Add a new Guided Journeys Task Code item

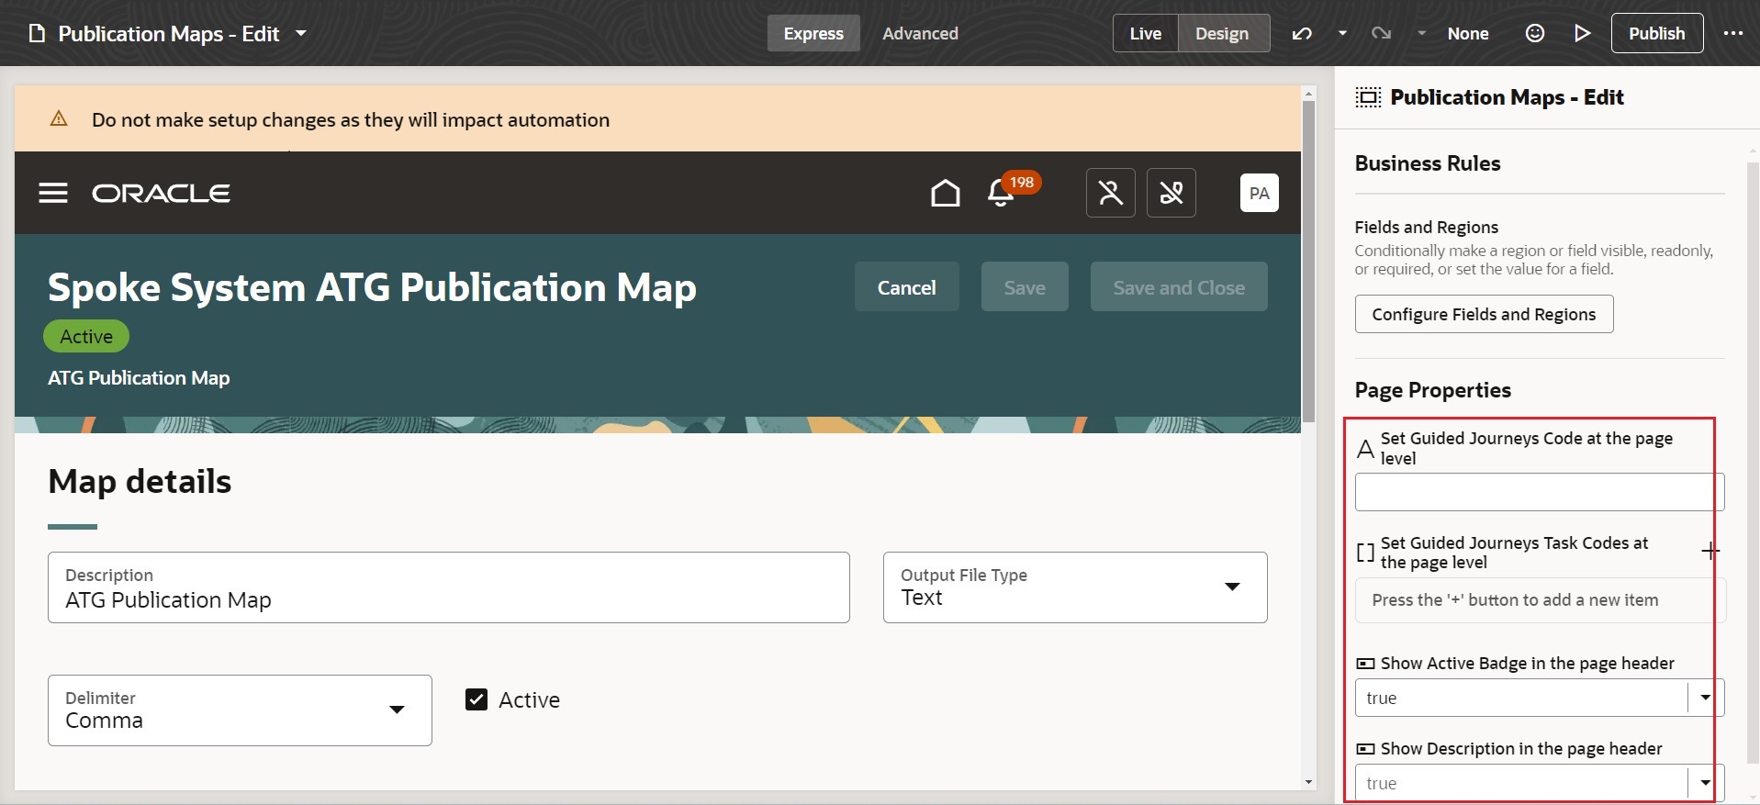[x=1710, y=551]
